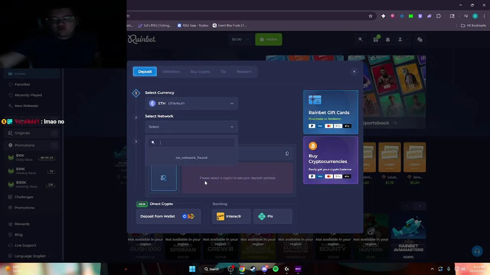Open Rainbet Gift Cards card
This screenshot has width=490, height=275.
coord(331,112)
